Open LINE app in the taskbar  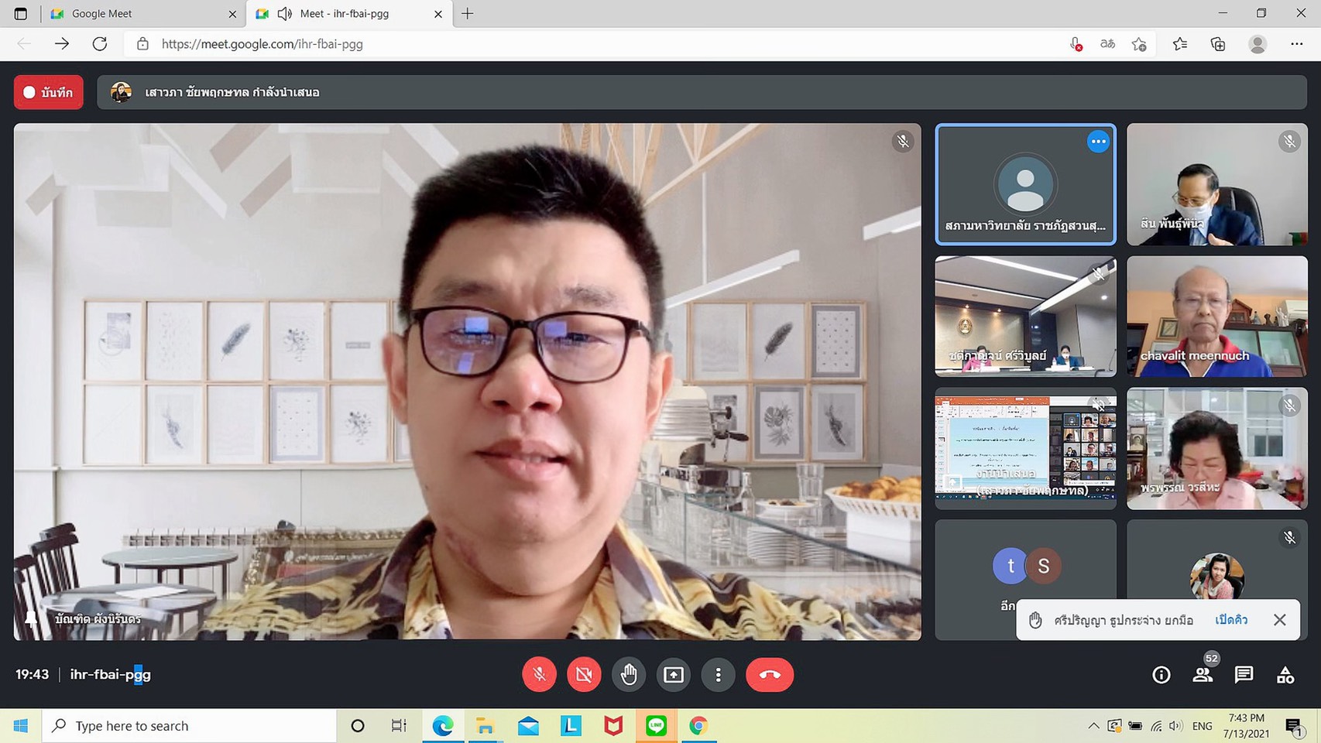656,726
